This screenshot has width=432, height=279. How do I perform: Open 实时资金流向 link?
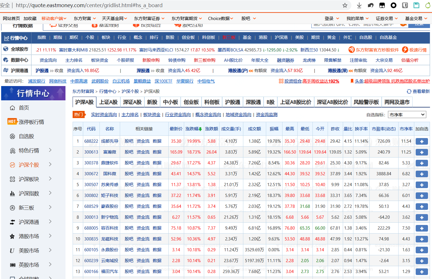pos(104,115)
